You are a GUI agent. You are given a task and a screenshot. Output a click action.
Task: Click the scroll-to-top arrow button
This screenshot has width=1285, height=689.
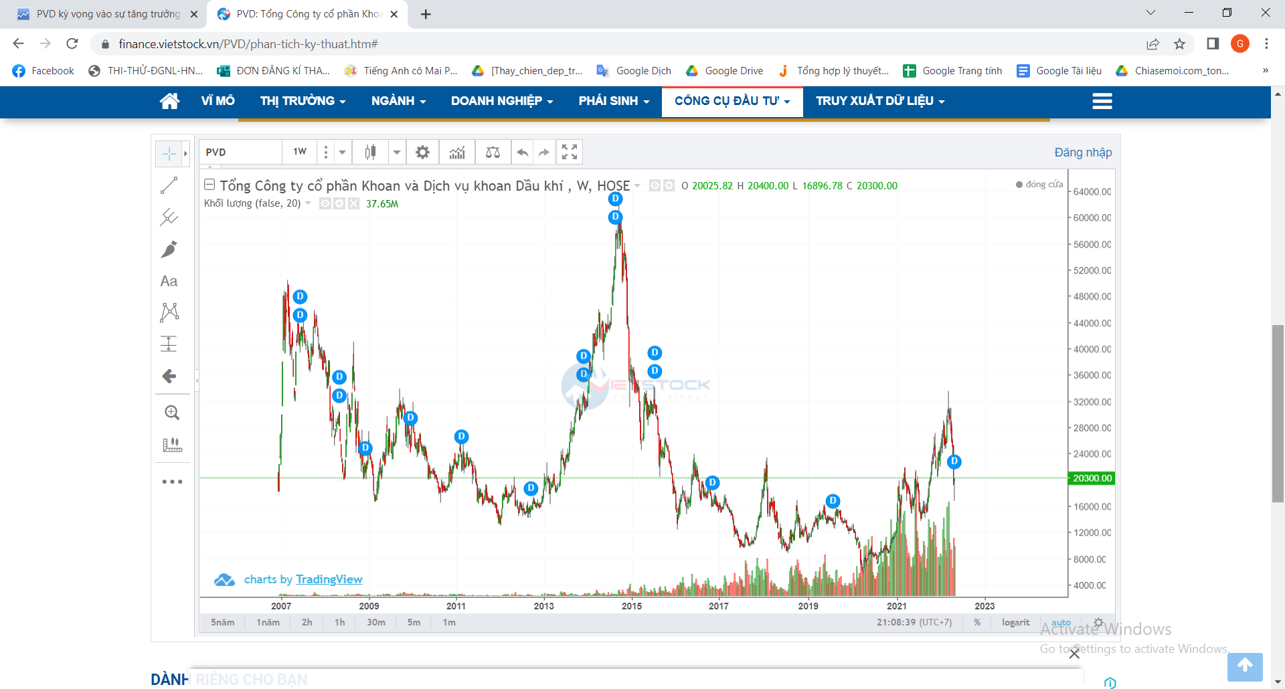[x=1245, y=666]
